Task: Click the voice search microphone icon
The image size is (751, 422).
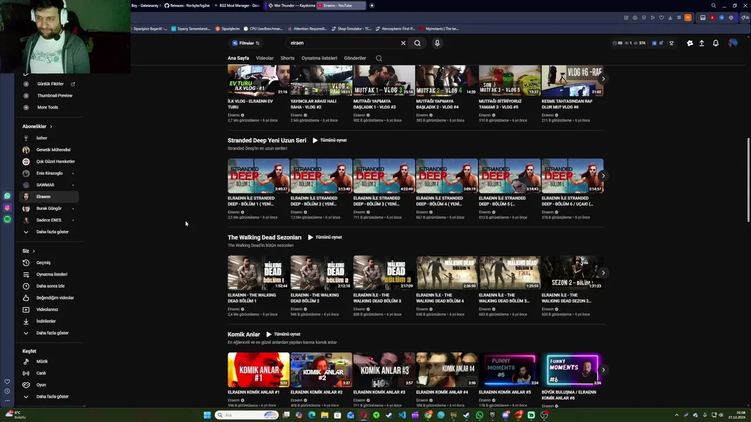Action: [x=437, y=43]
